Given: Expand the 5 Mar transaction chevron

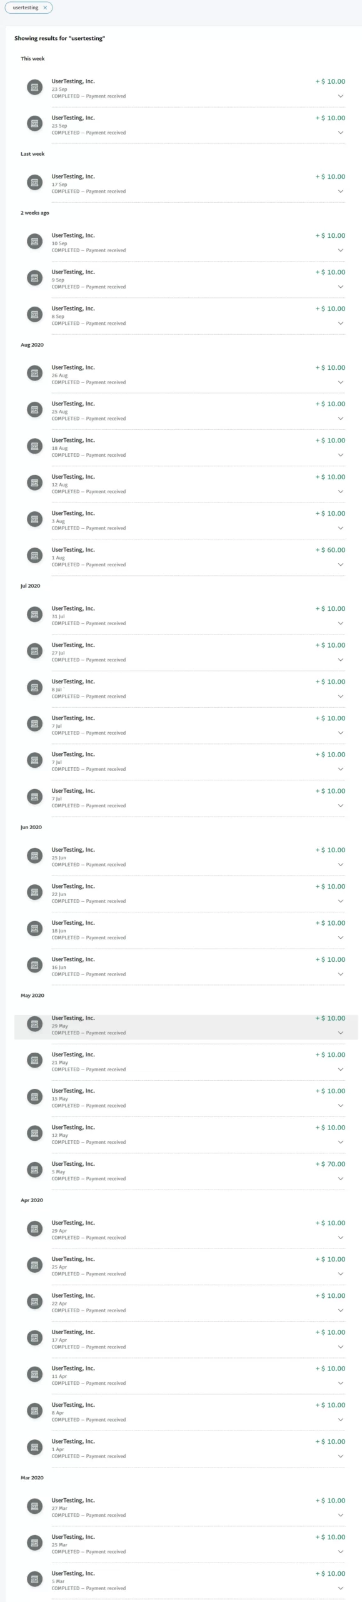Looking at the screenshot, I should tap(341, 1588).
